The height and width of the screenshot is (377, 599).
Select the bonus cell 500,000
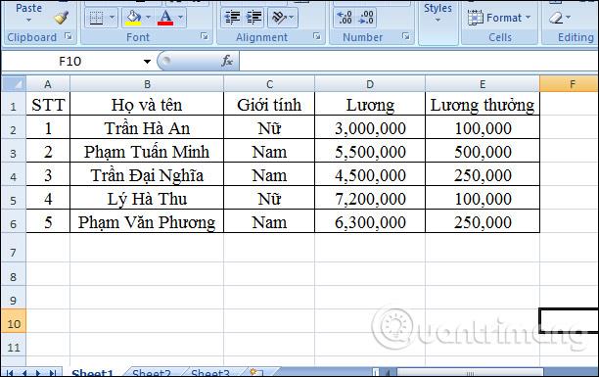click(483, 151)
